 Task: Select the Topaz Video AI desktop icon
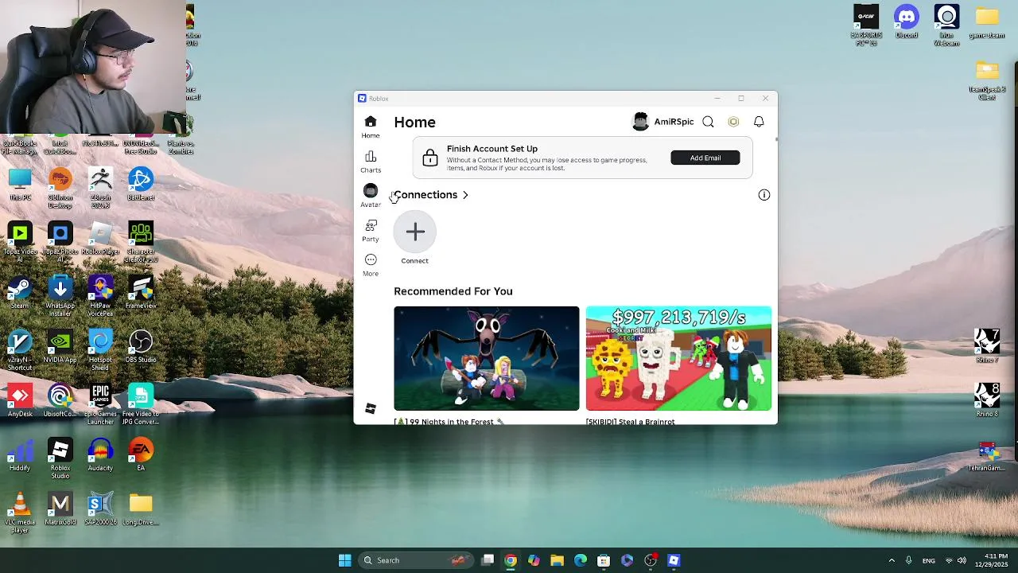tap(20, 243)
